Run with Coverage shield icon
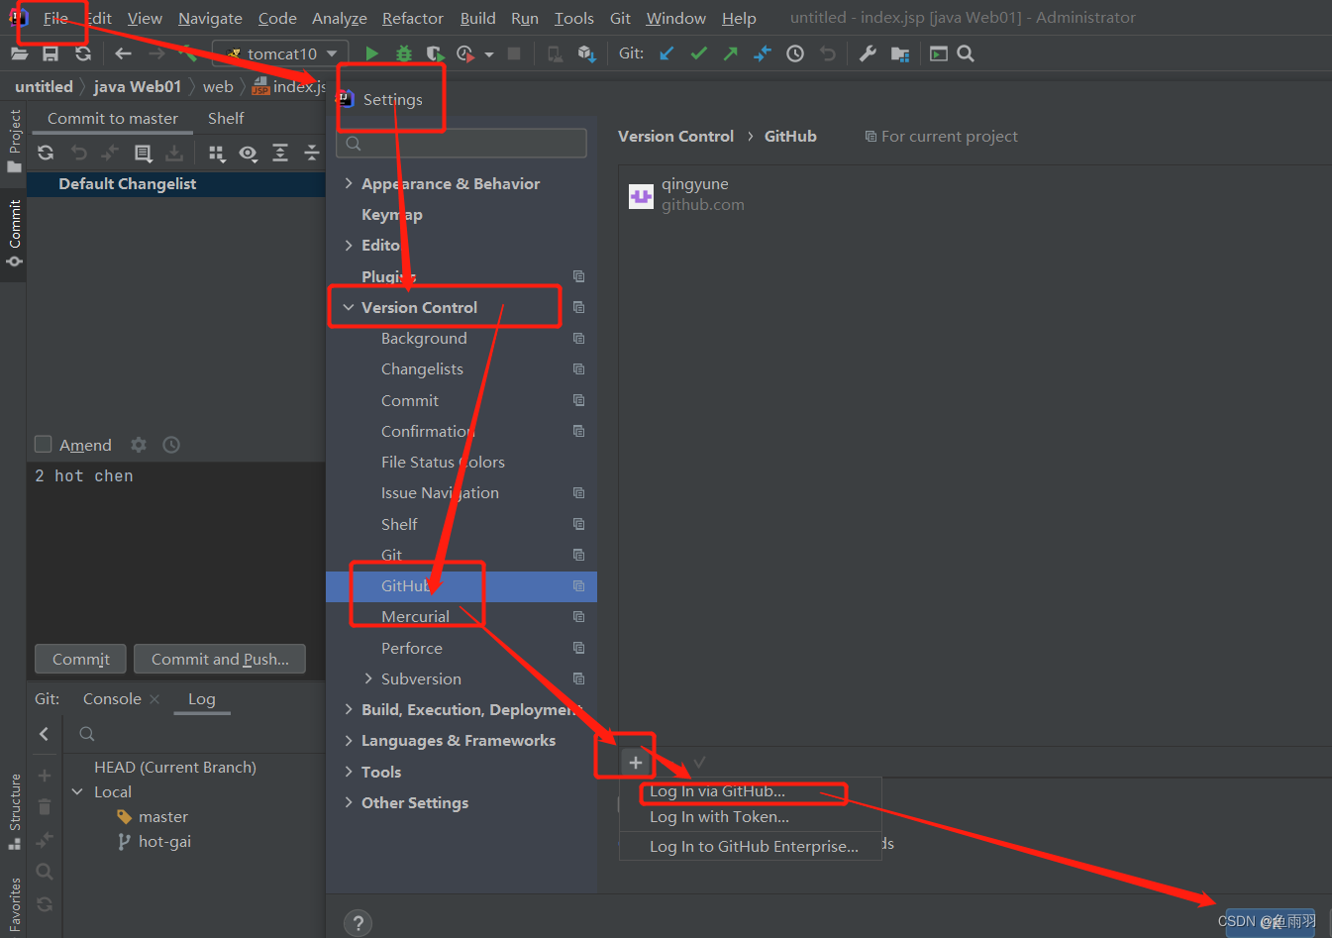1332x938 pixels. click(435, 53)
